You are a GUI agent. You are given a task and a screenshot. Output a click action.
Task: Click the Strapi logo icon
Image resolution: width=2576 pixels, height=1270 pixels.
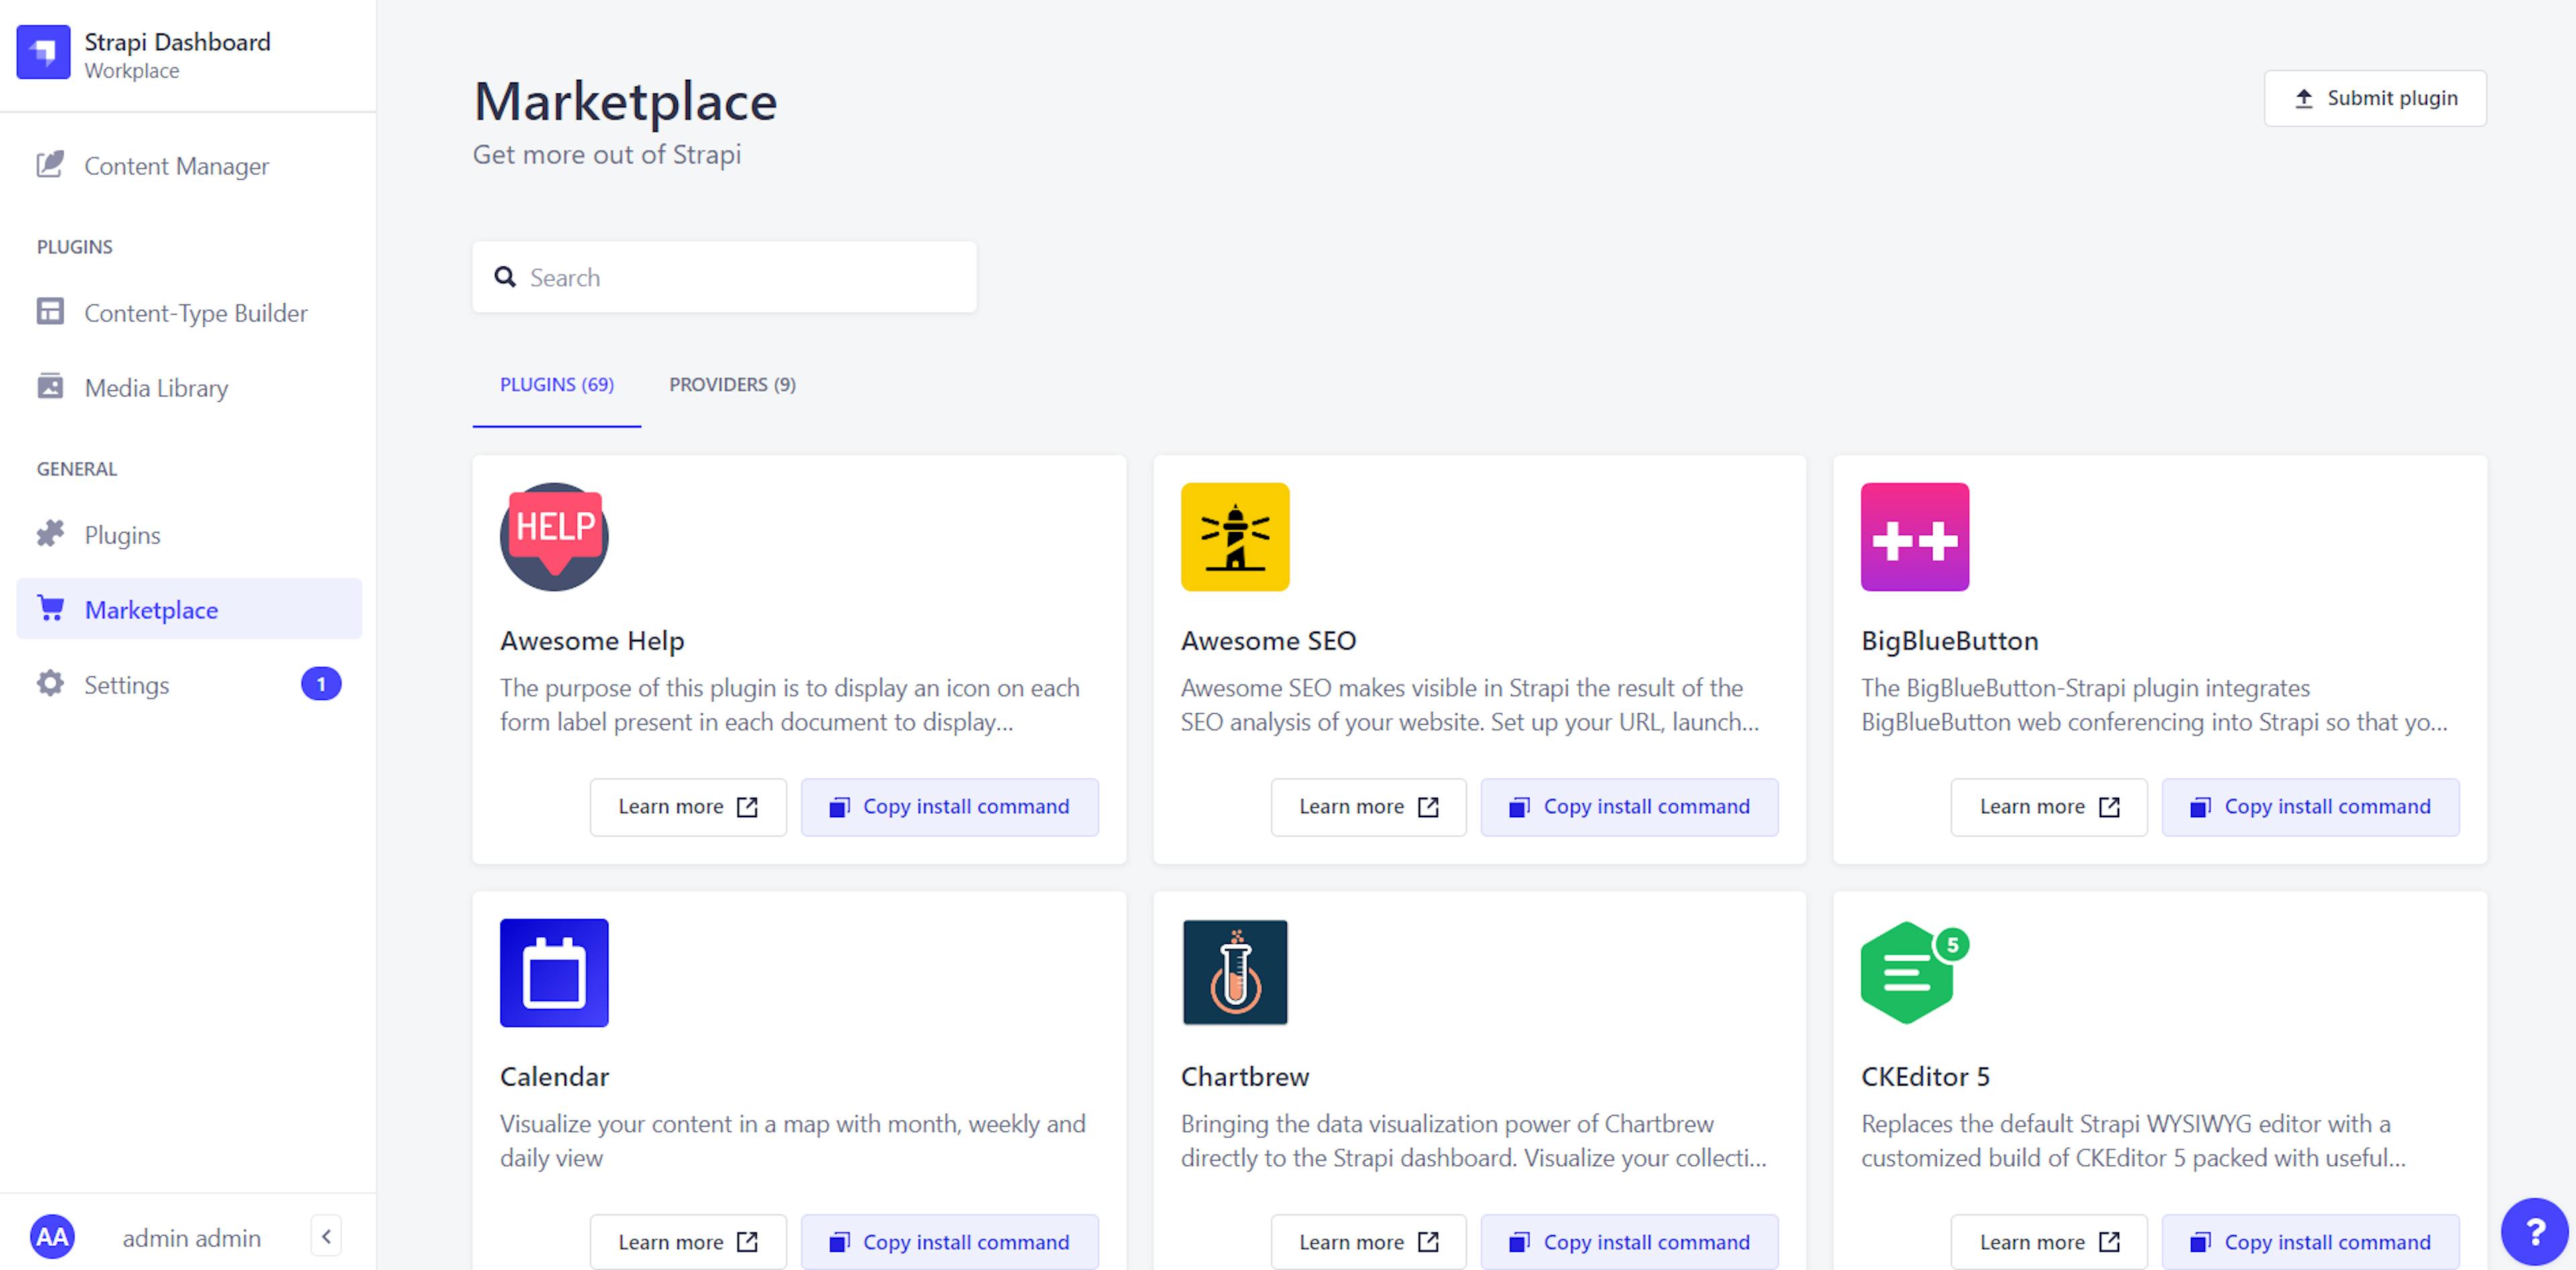point(43,52)
